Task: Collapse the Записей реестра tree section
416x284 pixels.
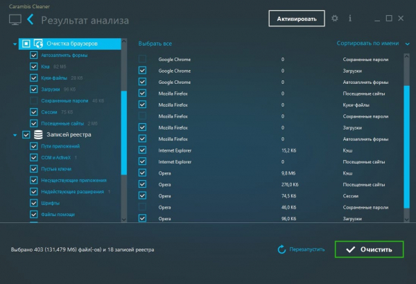Action: [15, 135]
